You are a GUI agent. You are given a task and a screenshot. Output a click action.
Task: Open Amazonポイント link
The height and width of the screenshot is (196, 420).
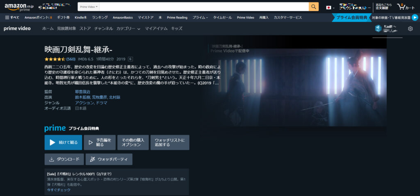click(38, 17)
